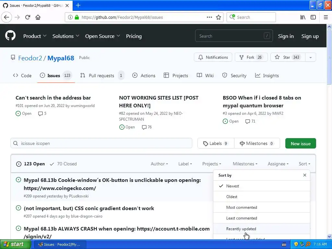Reload the page with the refresh icon
The image size is (332, 249).
28,17
